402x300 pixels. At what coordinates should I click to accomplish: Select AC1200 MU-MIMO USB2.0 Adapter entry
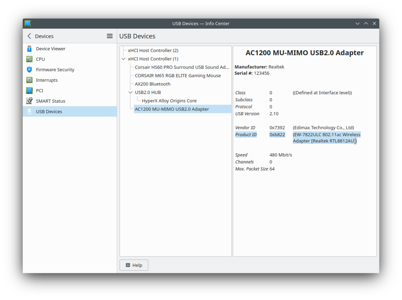(172, 109)
